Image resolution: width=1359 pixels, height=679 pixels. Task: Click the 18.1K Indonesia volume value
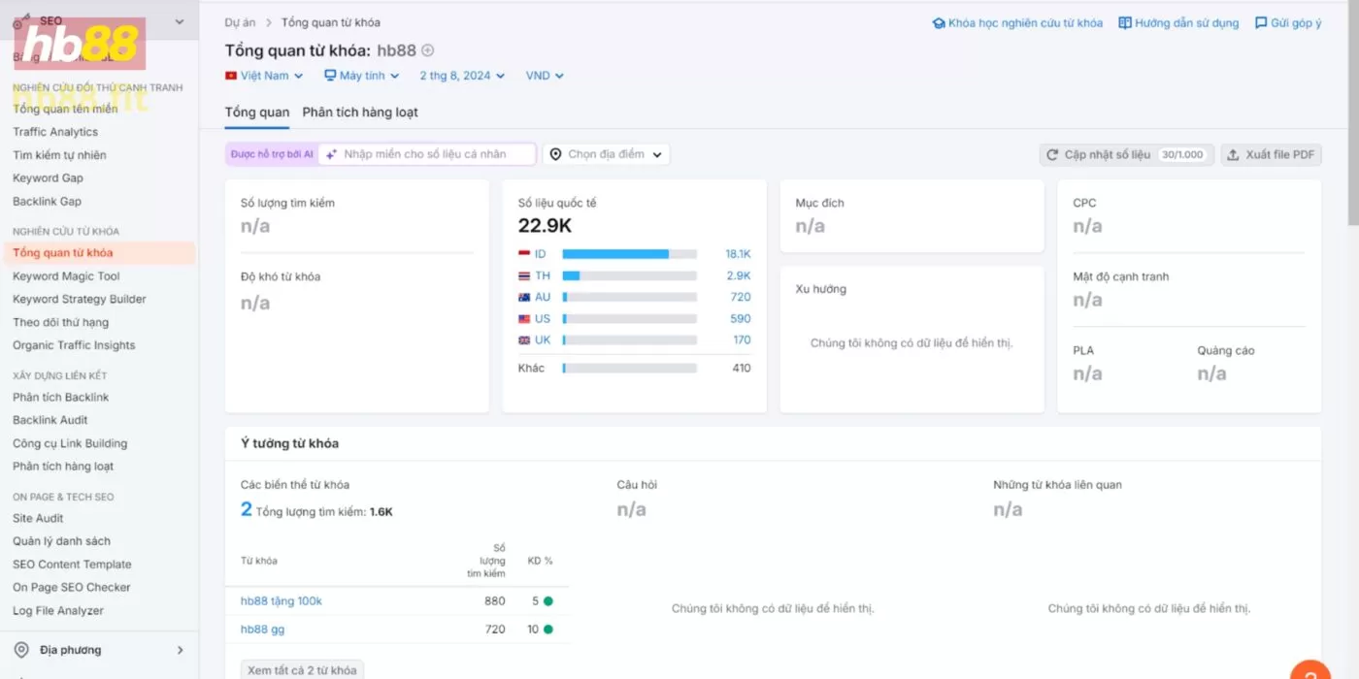[x=738, y=254]
